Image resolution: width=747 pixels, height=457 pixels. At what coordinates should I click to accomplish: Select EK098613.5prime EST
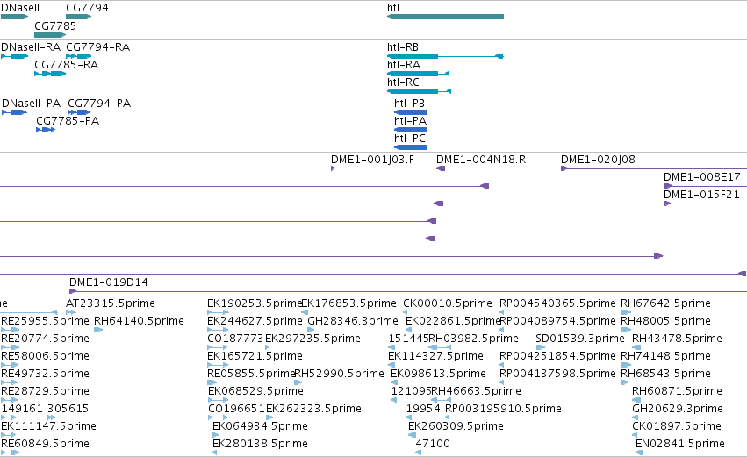tap(393, 382)
